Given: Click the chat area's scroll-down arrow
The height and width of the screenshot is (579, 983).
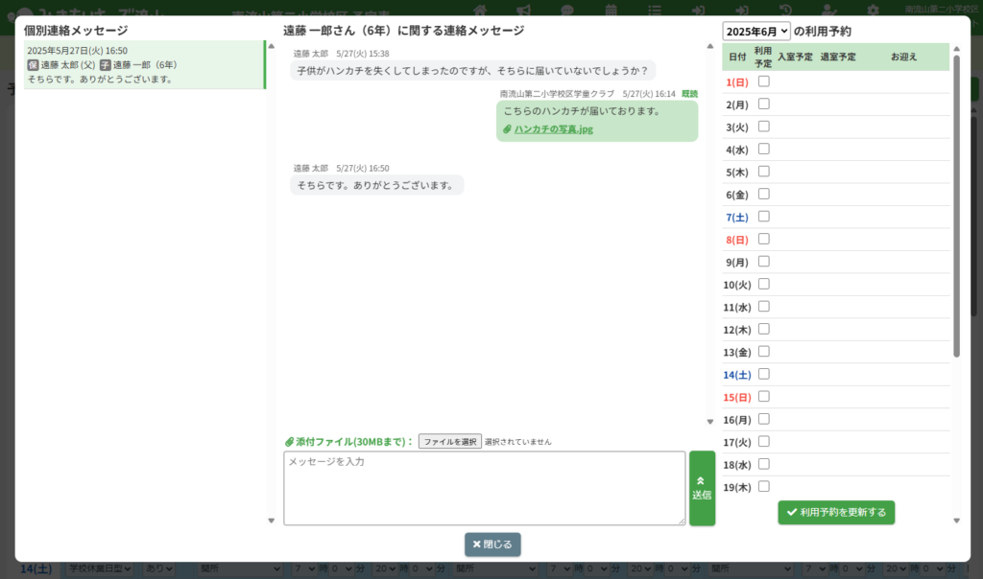Looking at the screenshot, I should coord(710,421).
